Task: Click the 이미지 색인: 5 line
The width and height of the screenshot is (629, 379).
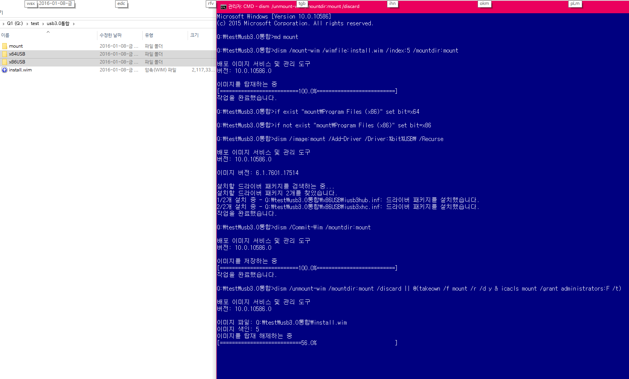Action: pos(238,329)
